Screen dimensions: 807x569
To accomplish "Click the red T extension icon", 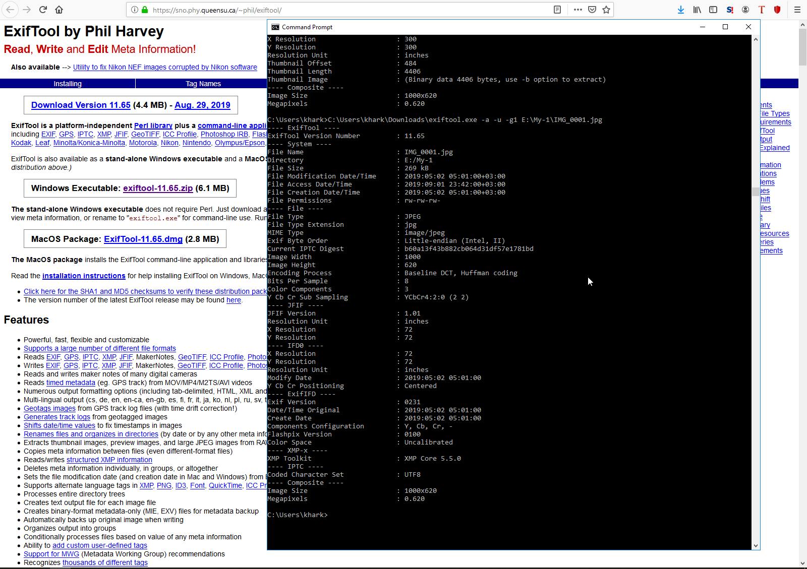I will tap(762, 10).
